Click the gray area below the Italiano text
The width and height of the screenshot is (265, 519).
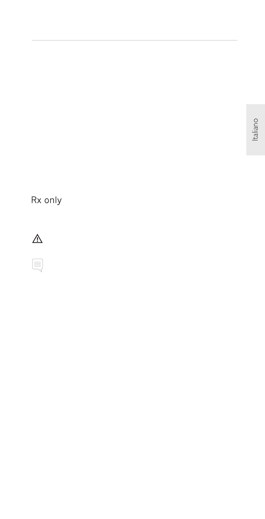pos(256,148)
